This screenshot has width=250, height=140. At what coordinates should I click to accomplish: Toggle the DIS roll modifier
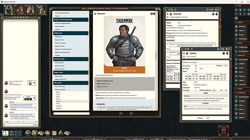click(x=11, y=134)
